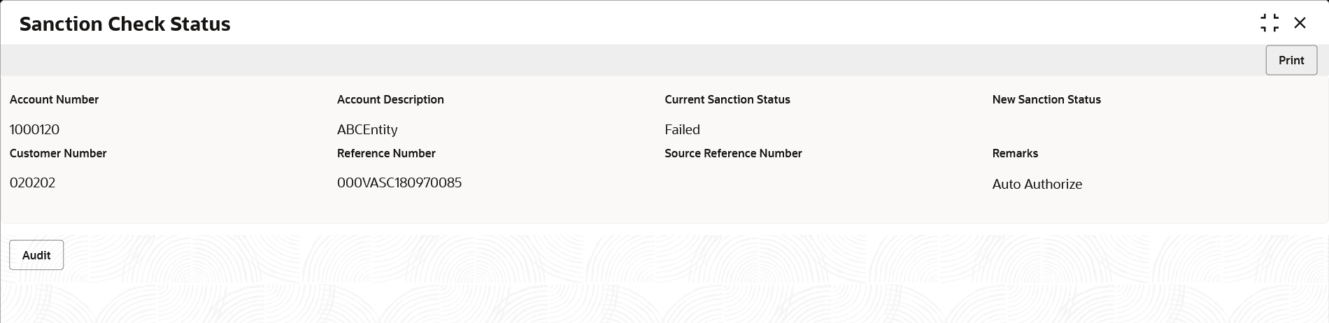Image resolution: width=1329 pixels, height=323 pixels.
Task: Collapse the window using the minimize icon
Action: point(1270,23)
